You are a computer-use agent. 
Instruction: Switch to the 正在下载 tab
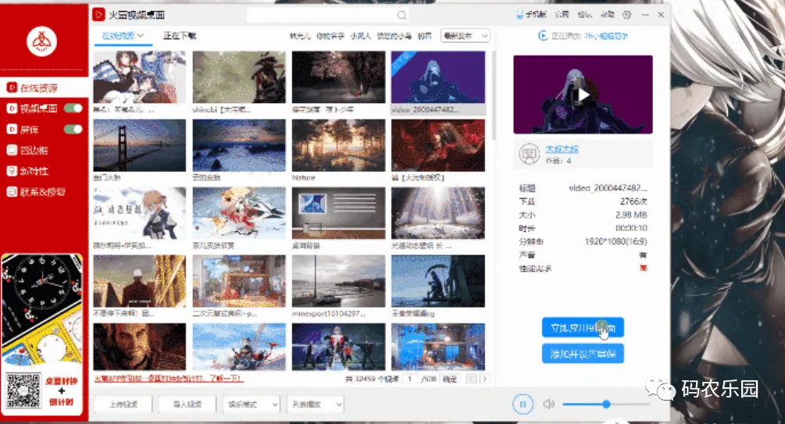(179, 36)
